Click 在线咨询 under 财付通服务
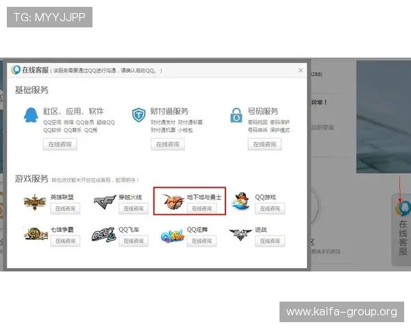 [168, 145]
